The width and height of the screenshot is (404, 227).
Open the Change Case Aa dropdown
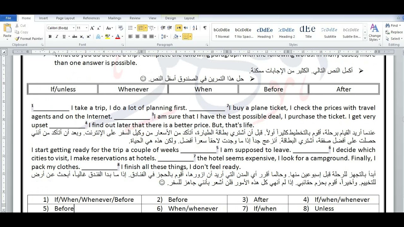pyautogui.click(x=110, y=28)
